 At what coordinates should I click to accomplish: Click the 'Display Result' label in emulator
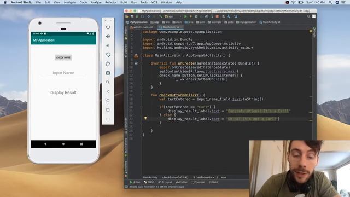point(63,92)
